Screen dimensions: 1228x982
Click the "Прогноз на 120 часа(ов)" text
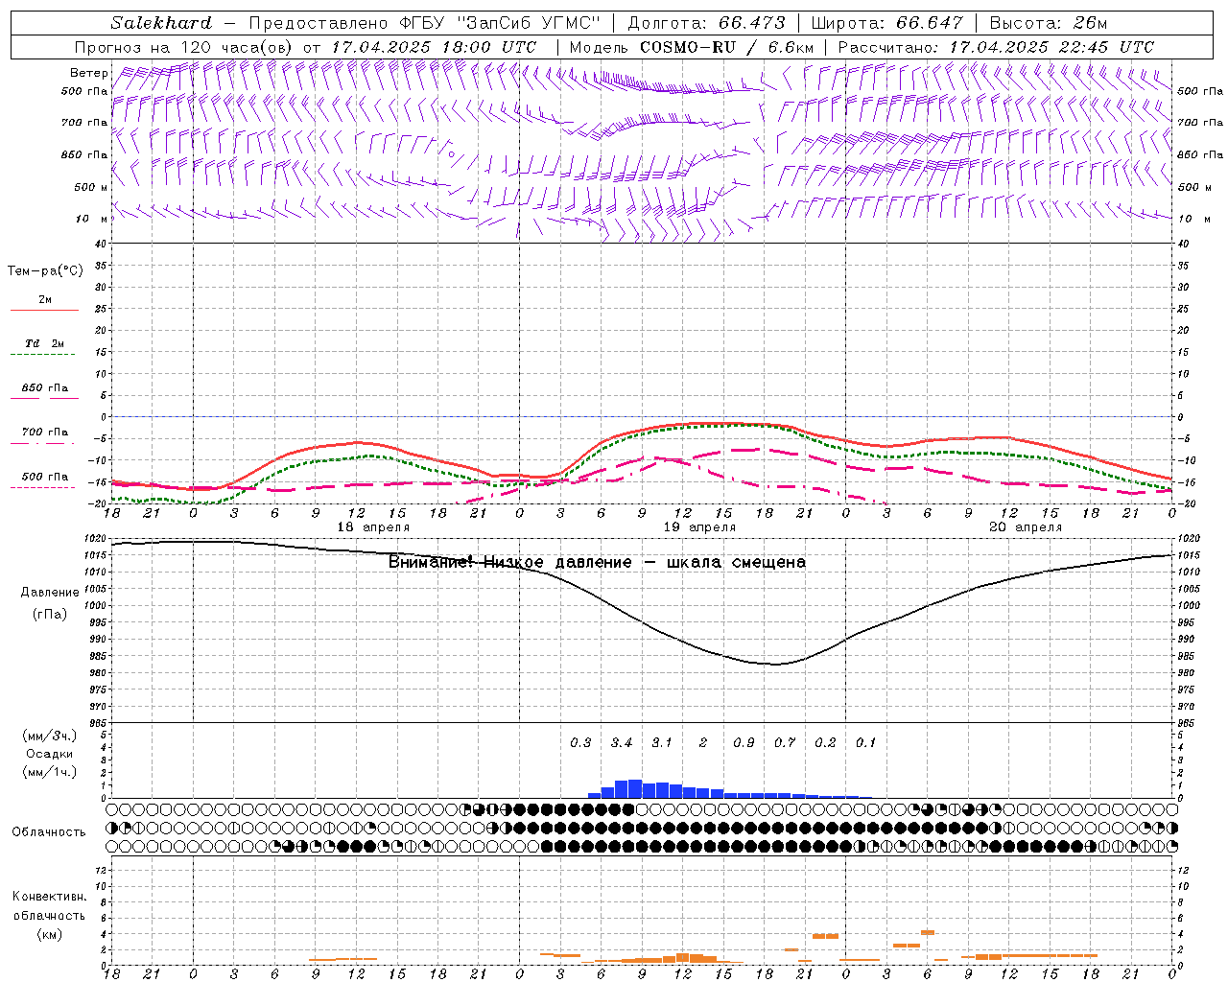(x=184, y=47)
